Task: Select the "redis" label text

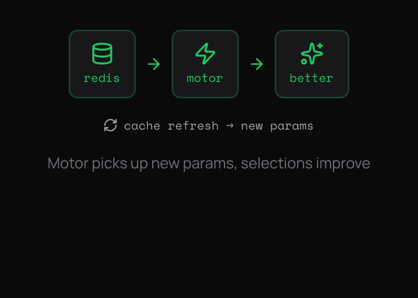Action: (x=102, y=78)
